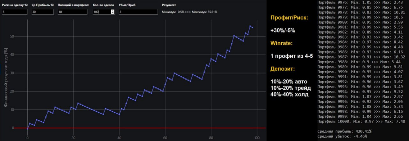The image size is (409, 141).
Task: Click the Минимум -0.5% Максимум 55.61% result text
Action: 190,12
